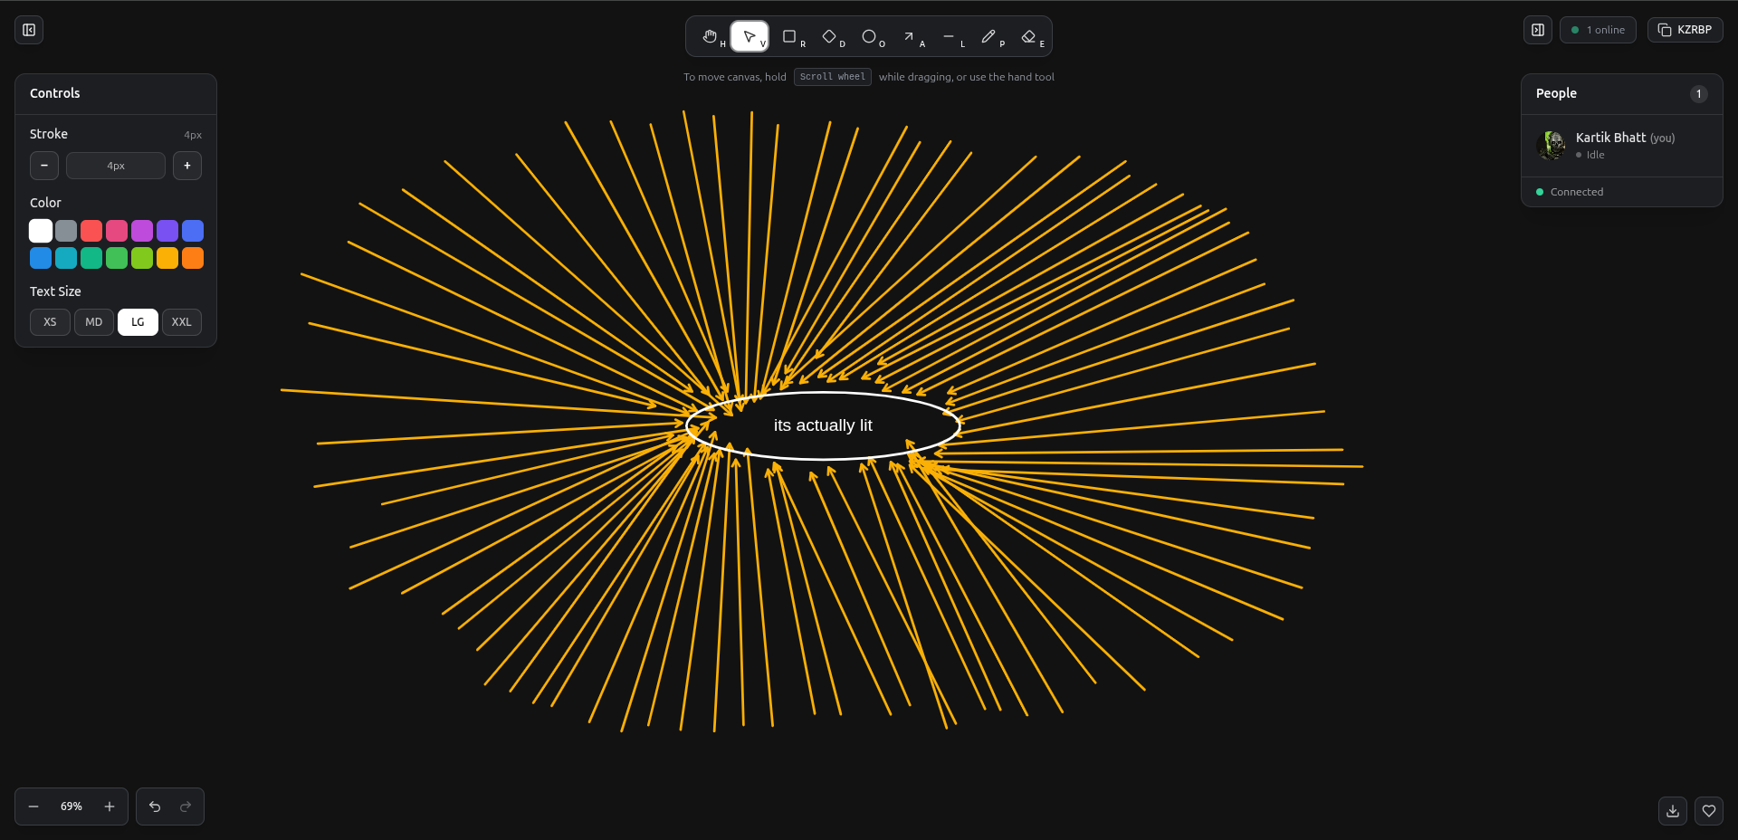
Task: Set text size to MD
Action: (94, 322)
